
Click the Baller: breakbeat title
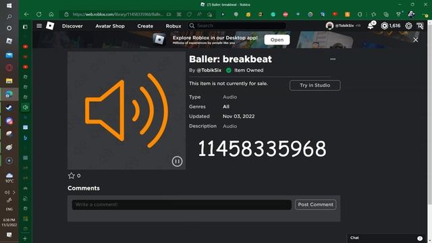click(230, 59)
